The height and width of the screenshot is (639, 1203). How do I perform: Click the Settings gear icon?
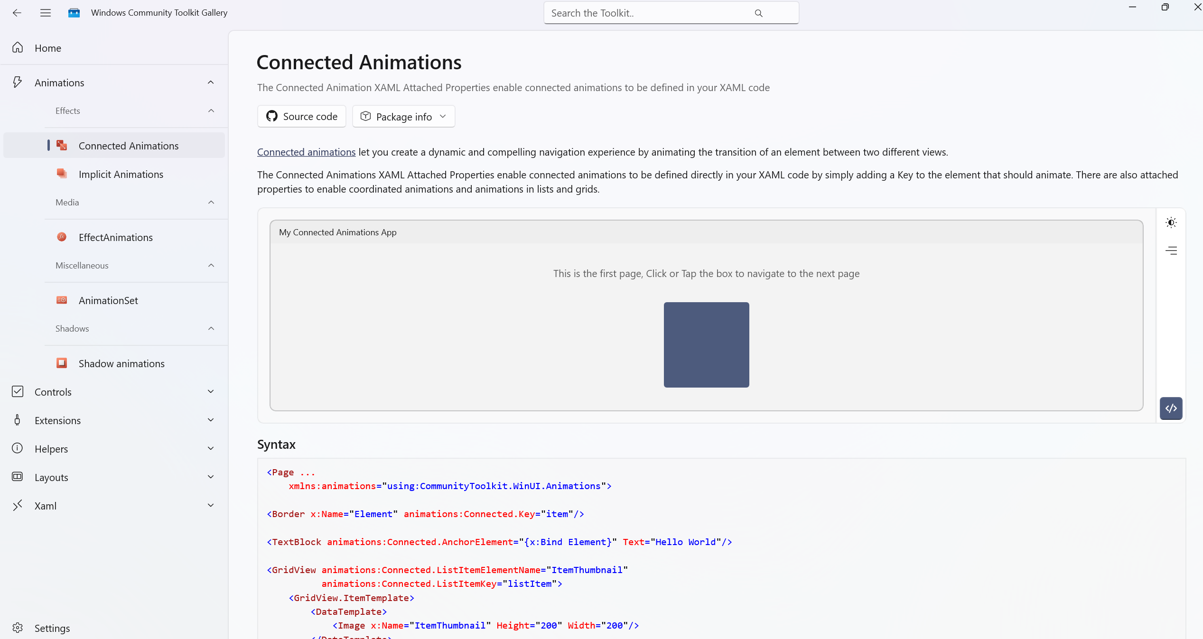[x=18, y=628]
